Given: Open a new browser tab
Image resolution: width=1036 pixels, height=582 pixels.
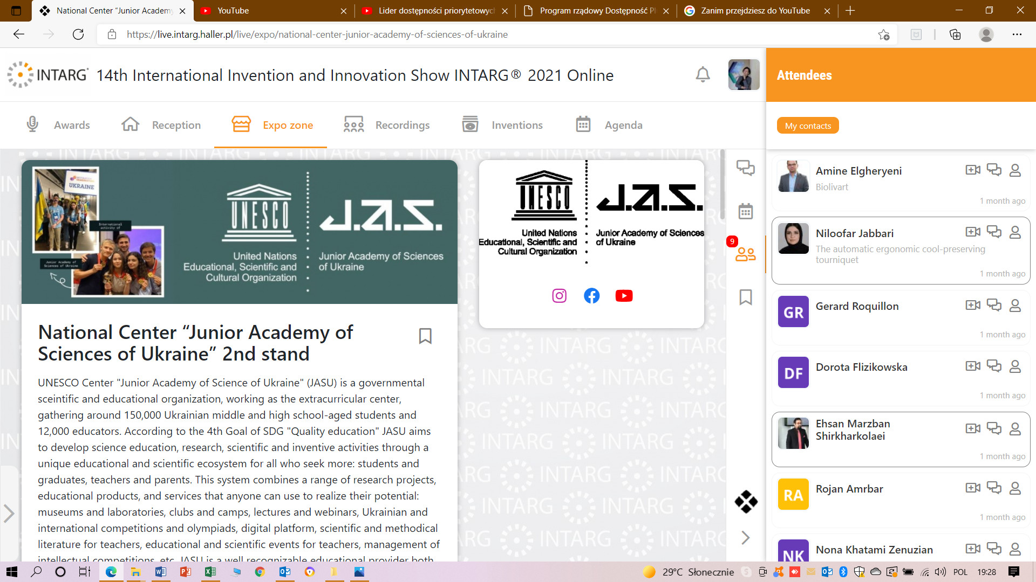Looking at the screenshot, I should coord(850,11).
